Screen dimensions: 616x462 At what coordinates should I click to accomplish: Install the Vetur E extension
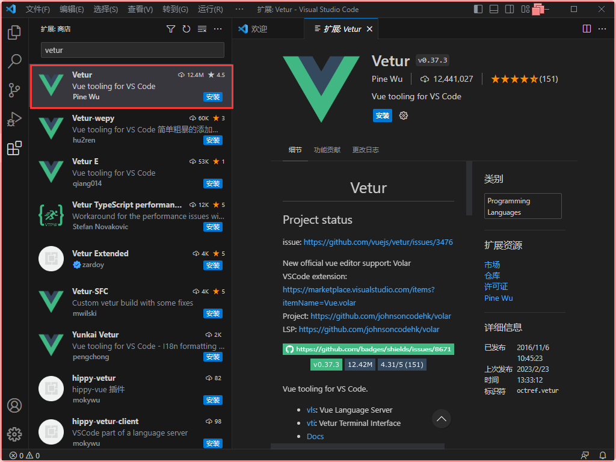213,183
